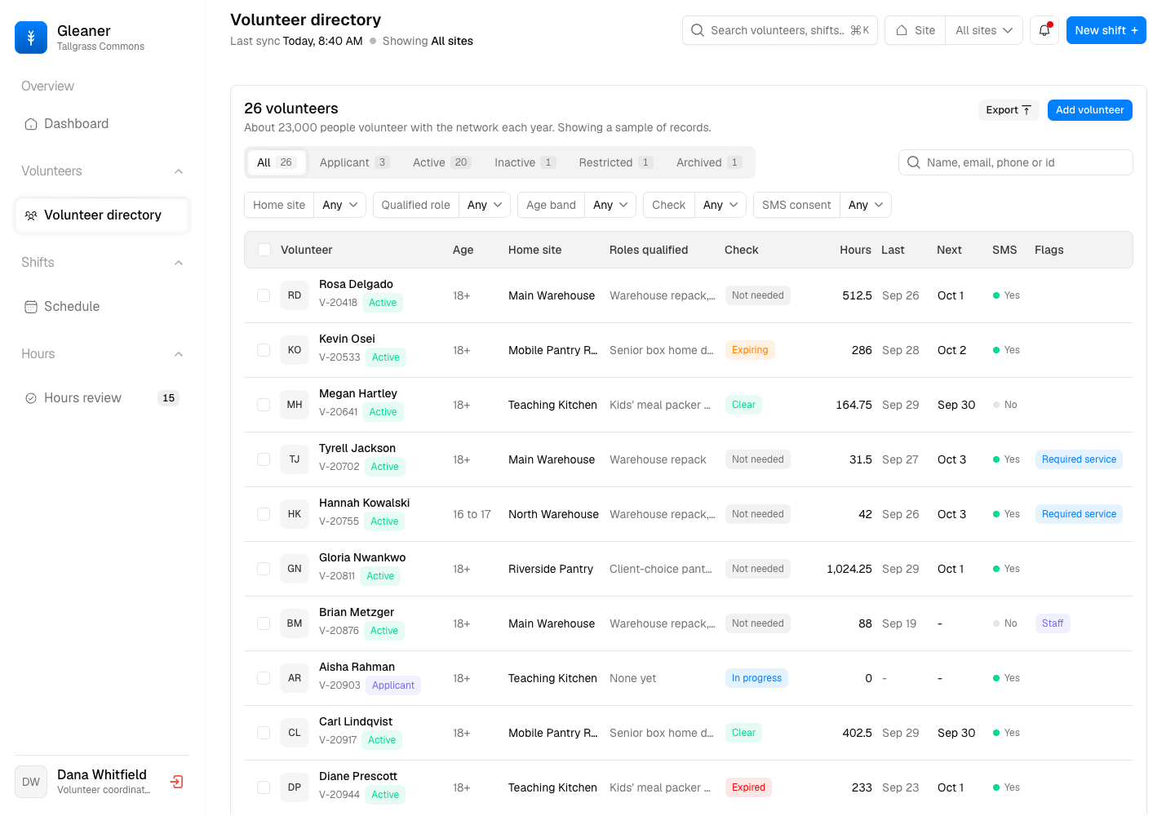Open the Restricted tab
This screenshot has width=1175, height=816.
click(x=616, y=162)
